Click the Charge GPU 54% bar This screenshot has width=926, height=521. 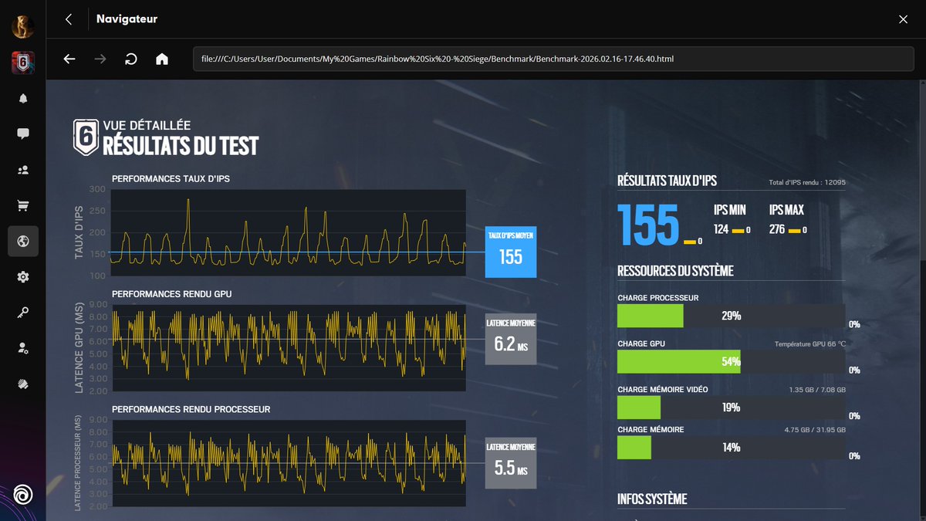coord(731,361)
